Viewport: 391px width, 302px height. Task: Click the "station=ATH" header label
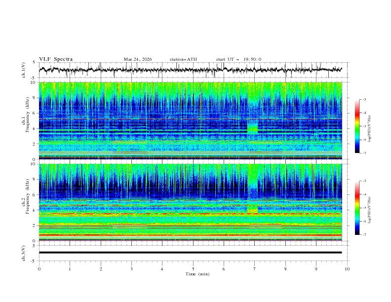point(183,59)
